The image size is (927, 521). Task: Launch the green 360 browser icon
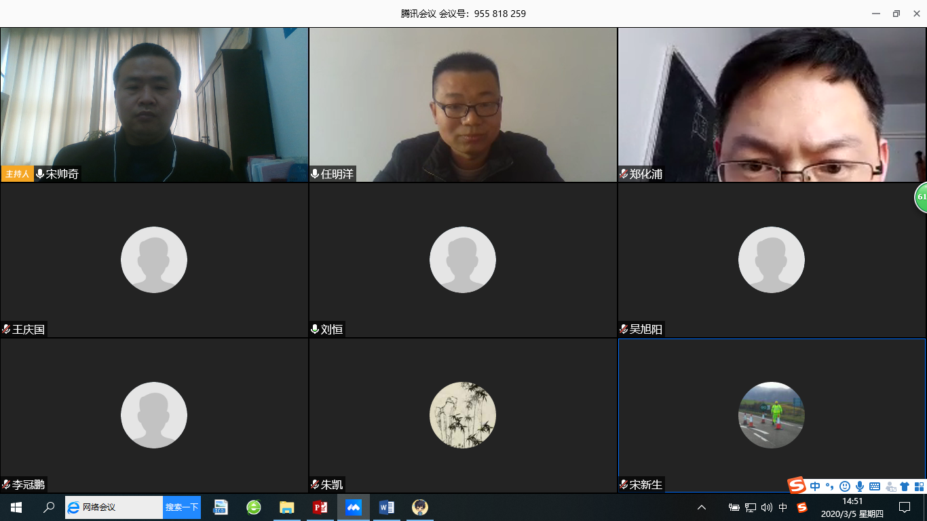click(254, 507)
